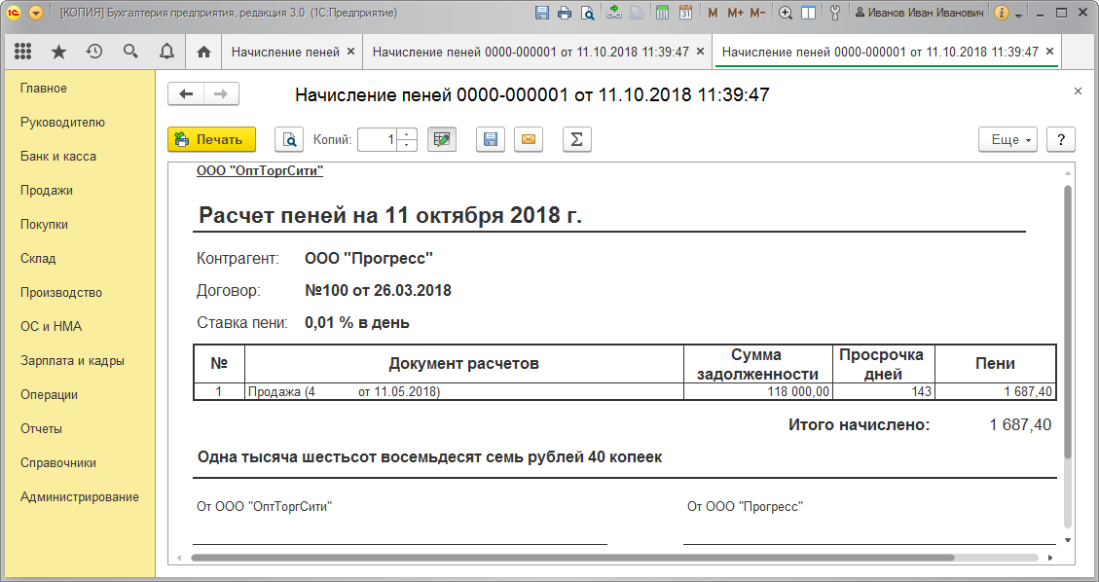
Task: Close the form with the x beside the title
Action: pos(1078,91)
